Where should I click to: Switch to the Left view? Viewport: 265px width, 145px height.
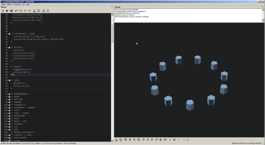click(156, 140)
